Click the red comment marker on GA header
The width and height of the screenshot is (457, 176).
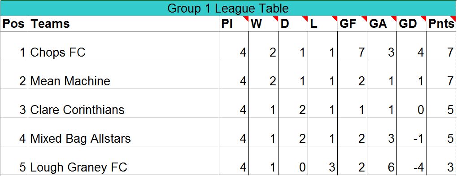point(394,18)
